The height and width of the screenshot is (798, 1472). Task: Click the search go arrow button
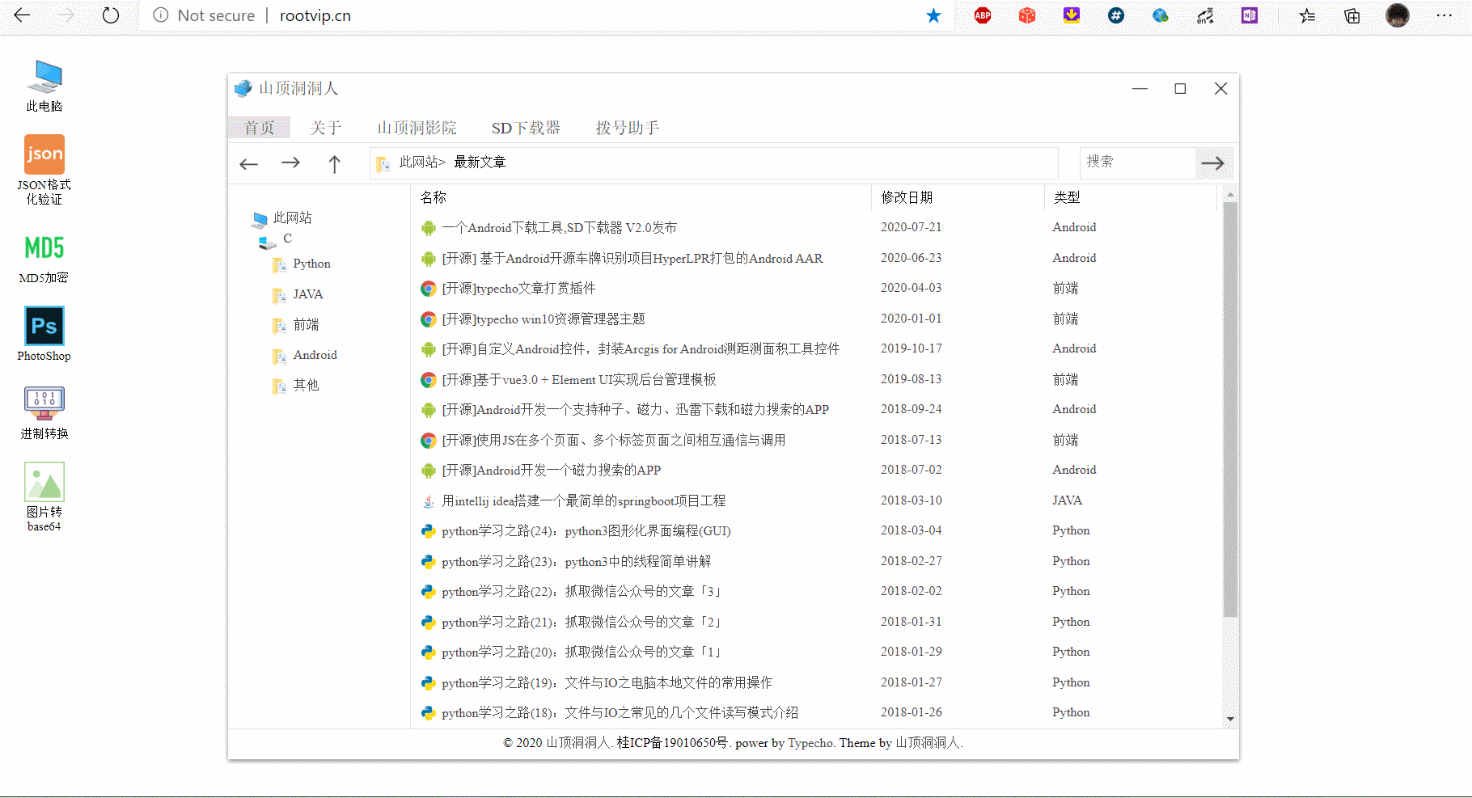coord(1212,163)
